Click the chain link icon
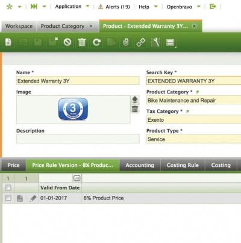This screenshot has width=241, height=243. 140,42
